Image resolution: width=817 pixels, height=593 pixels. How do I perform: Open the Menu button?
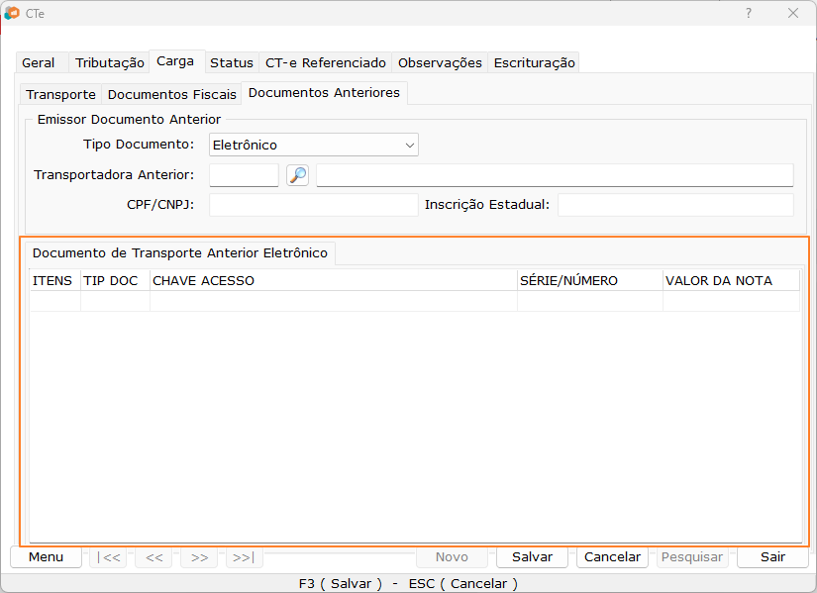[x=46, y=557]
